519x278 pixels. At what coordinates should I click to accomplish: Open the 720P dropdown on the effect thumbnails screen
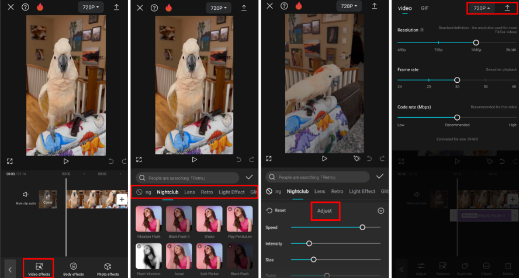point(219,8)
